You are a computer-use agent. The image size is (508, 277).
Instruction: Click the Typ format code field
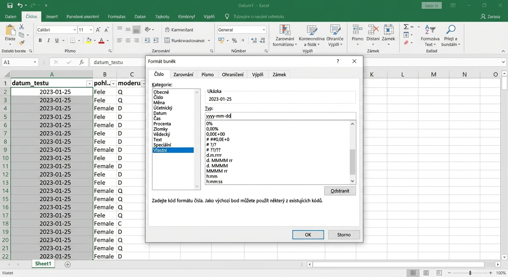(280, 116)
